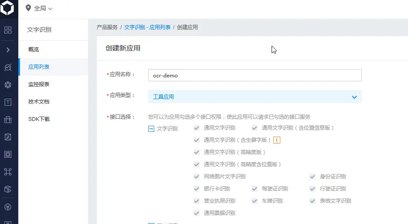Screen dimensions: 408x224
Task: Open the connected nodes sidebar icon
Action: click(8, 172)
